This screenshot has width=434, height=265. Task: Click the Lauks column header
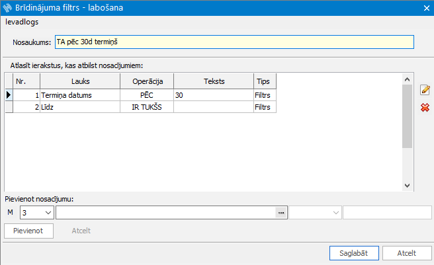79,81
